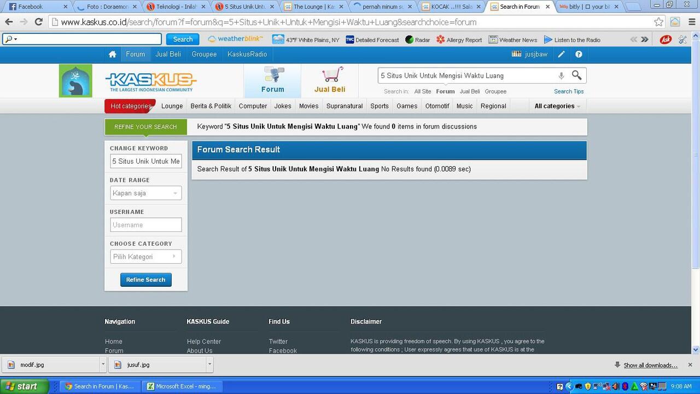The image size is (700, 394).
Task: Click the green mosque avatar image
Action: click(x=75, y=80)
